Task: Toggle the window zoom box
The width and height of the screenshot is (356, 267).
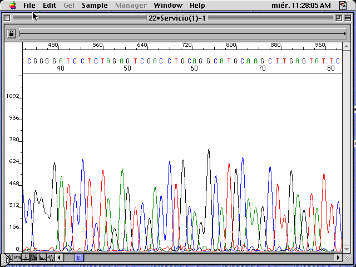Action: [x=339, y=18]
